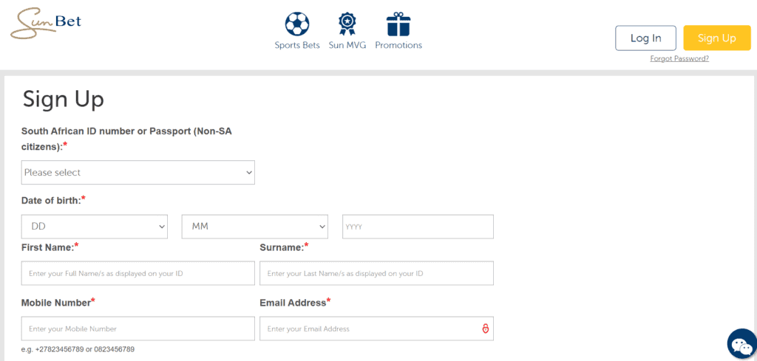Viewport: 757px width, 361px height.
Task: Select the Surname input field
Action: point(376,273)
